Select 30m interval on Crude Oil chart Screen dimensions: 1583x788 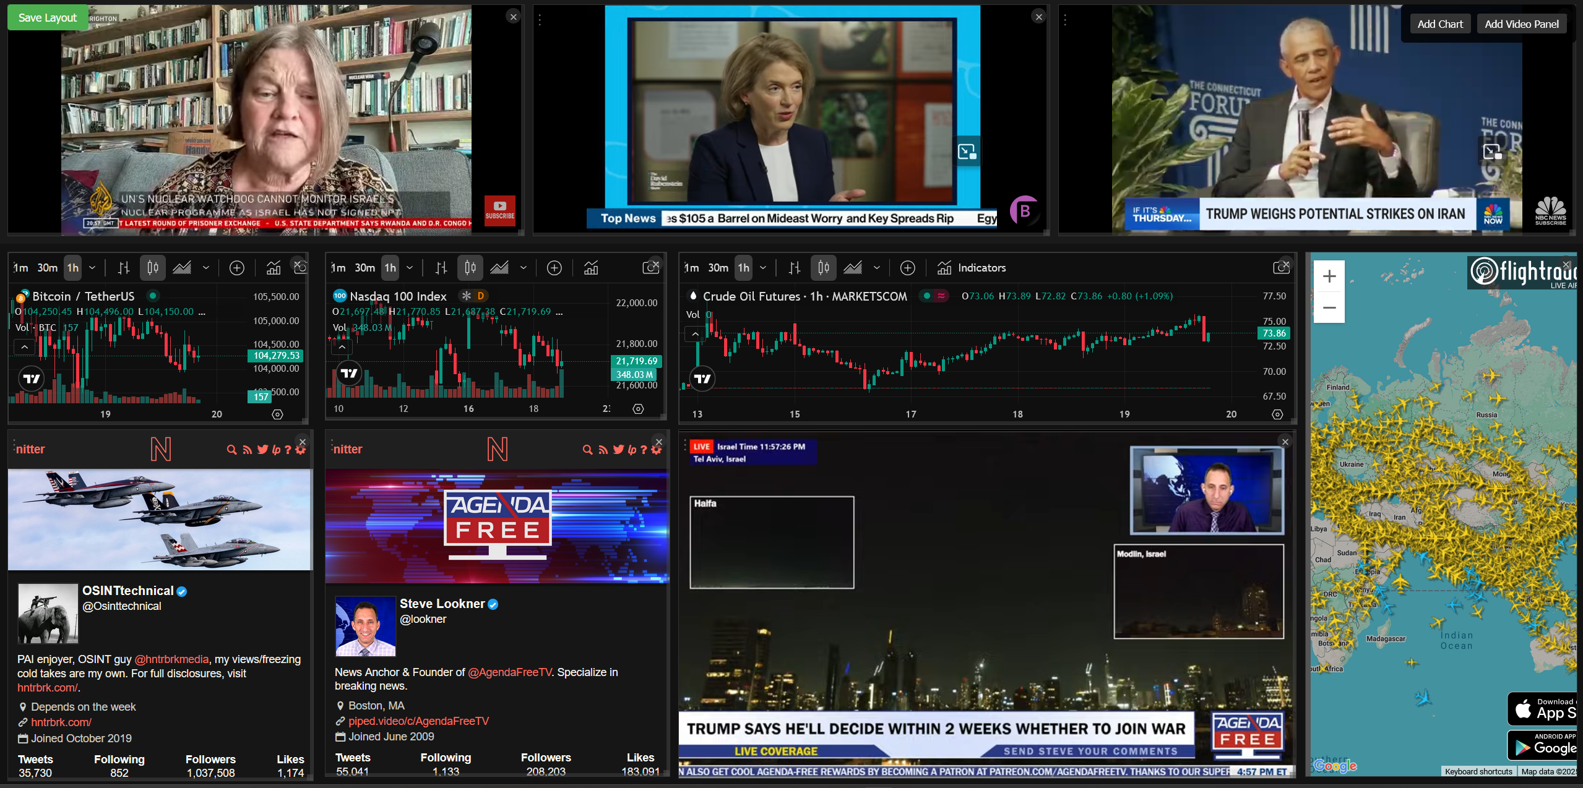point(718,268)
